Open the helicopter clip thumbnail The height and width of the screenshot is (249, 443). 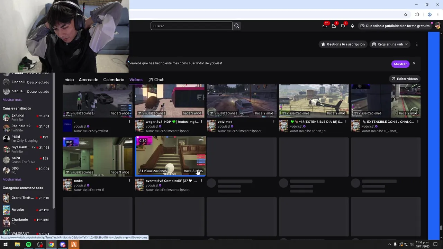(x=314, y=101)
